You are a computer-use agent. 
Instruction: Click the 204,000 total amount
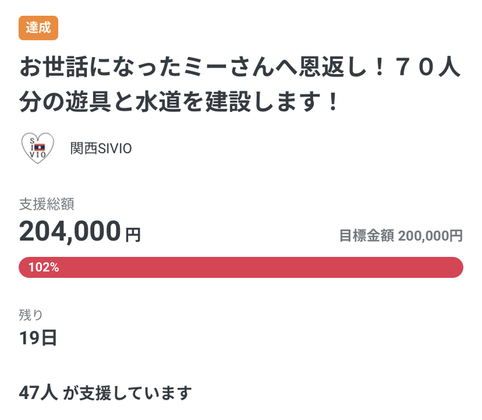(70, 231)
